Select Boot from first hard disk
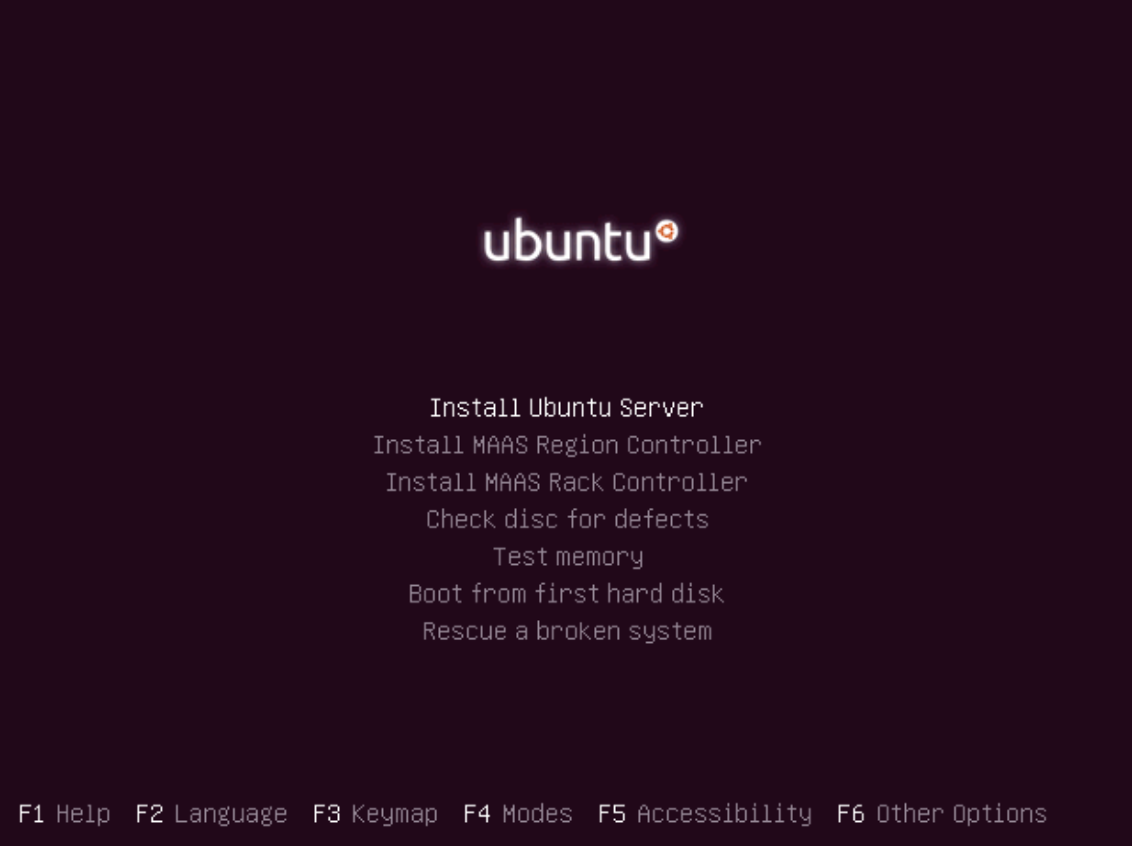Image resolution: width=1132 pixels, height=846 pixels. 566,593
